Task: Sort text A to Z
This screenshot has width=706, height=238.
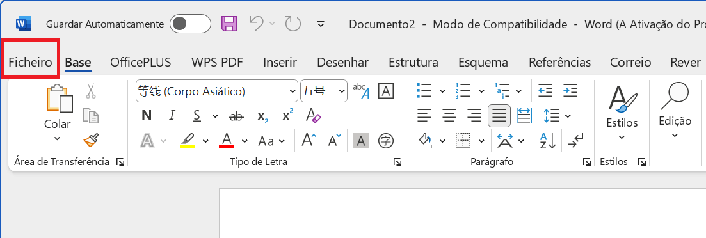Action: click(x=548, y=141)
